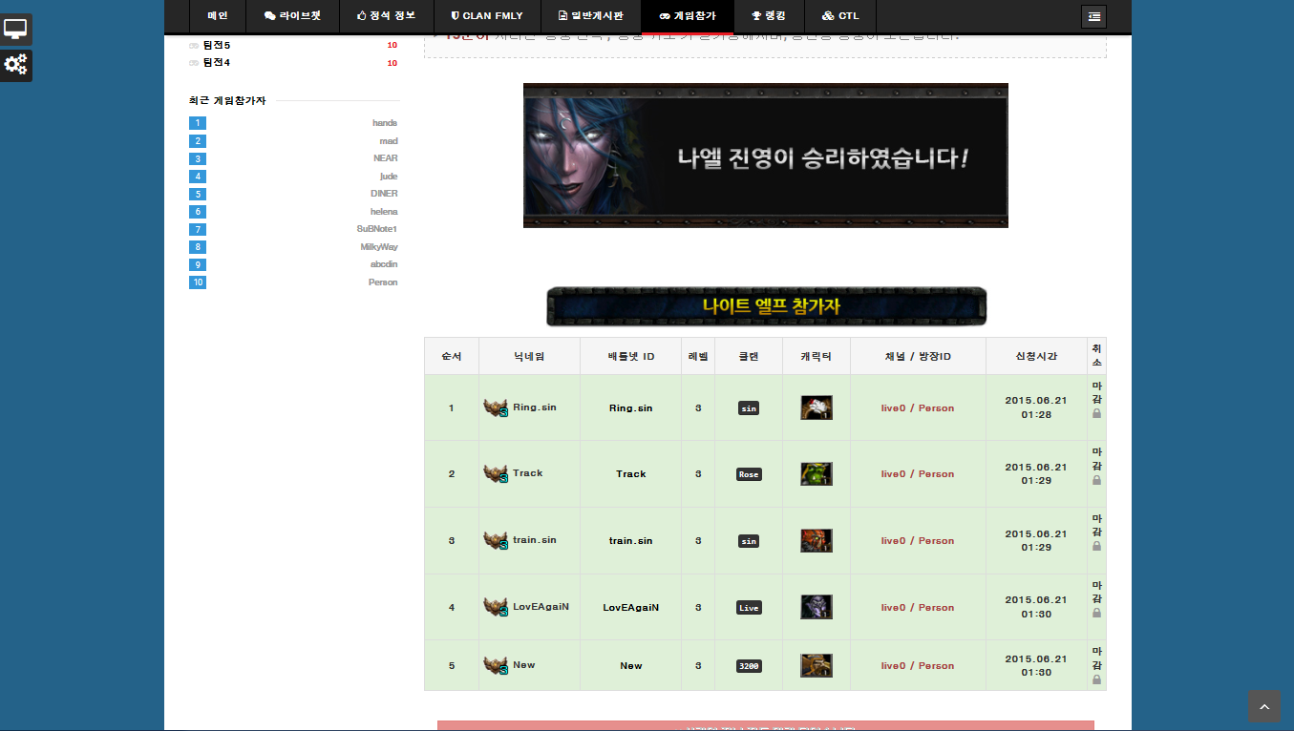Click the lock icon in the train.sin row
This screenshot has width=1294, height=731.
1096,547
